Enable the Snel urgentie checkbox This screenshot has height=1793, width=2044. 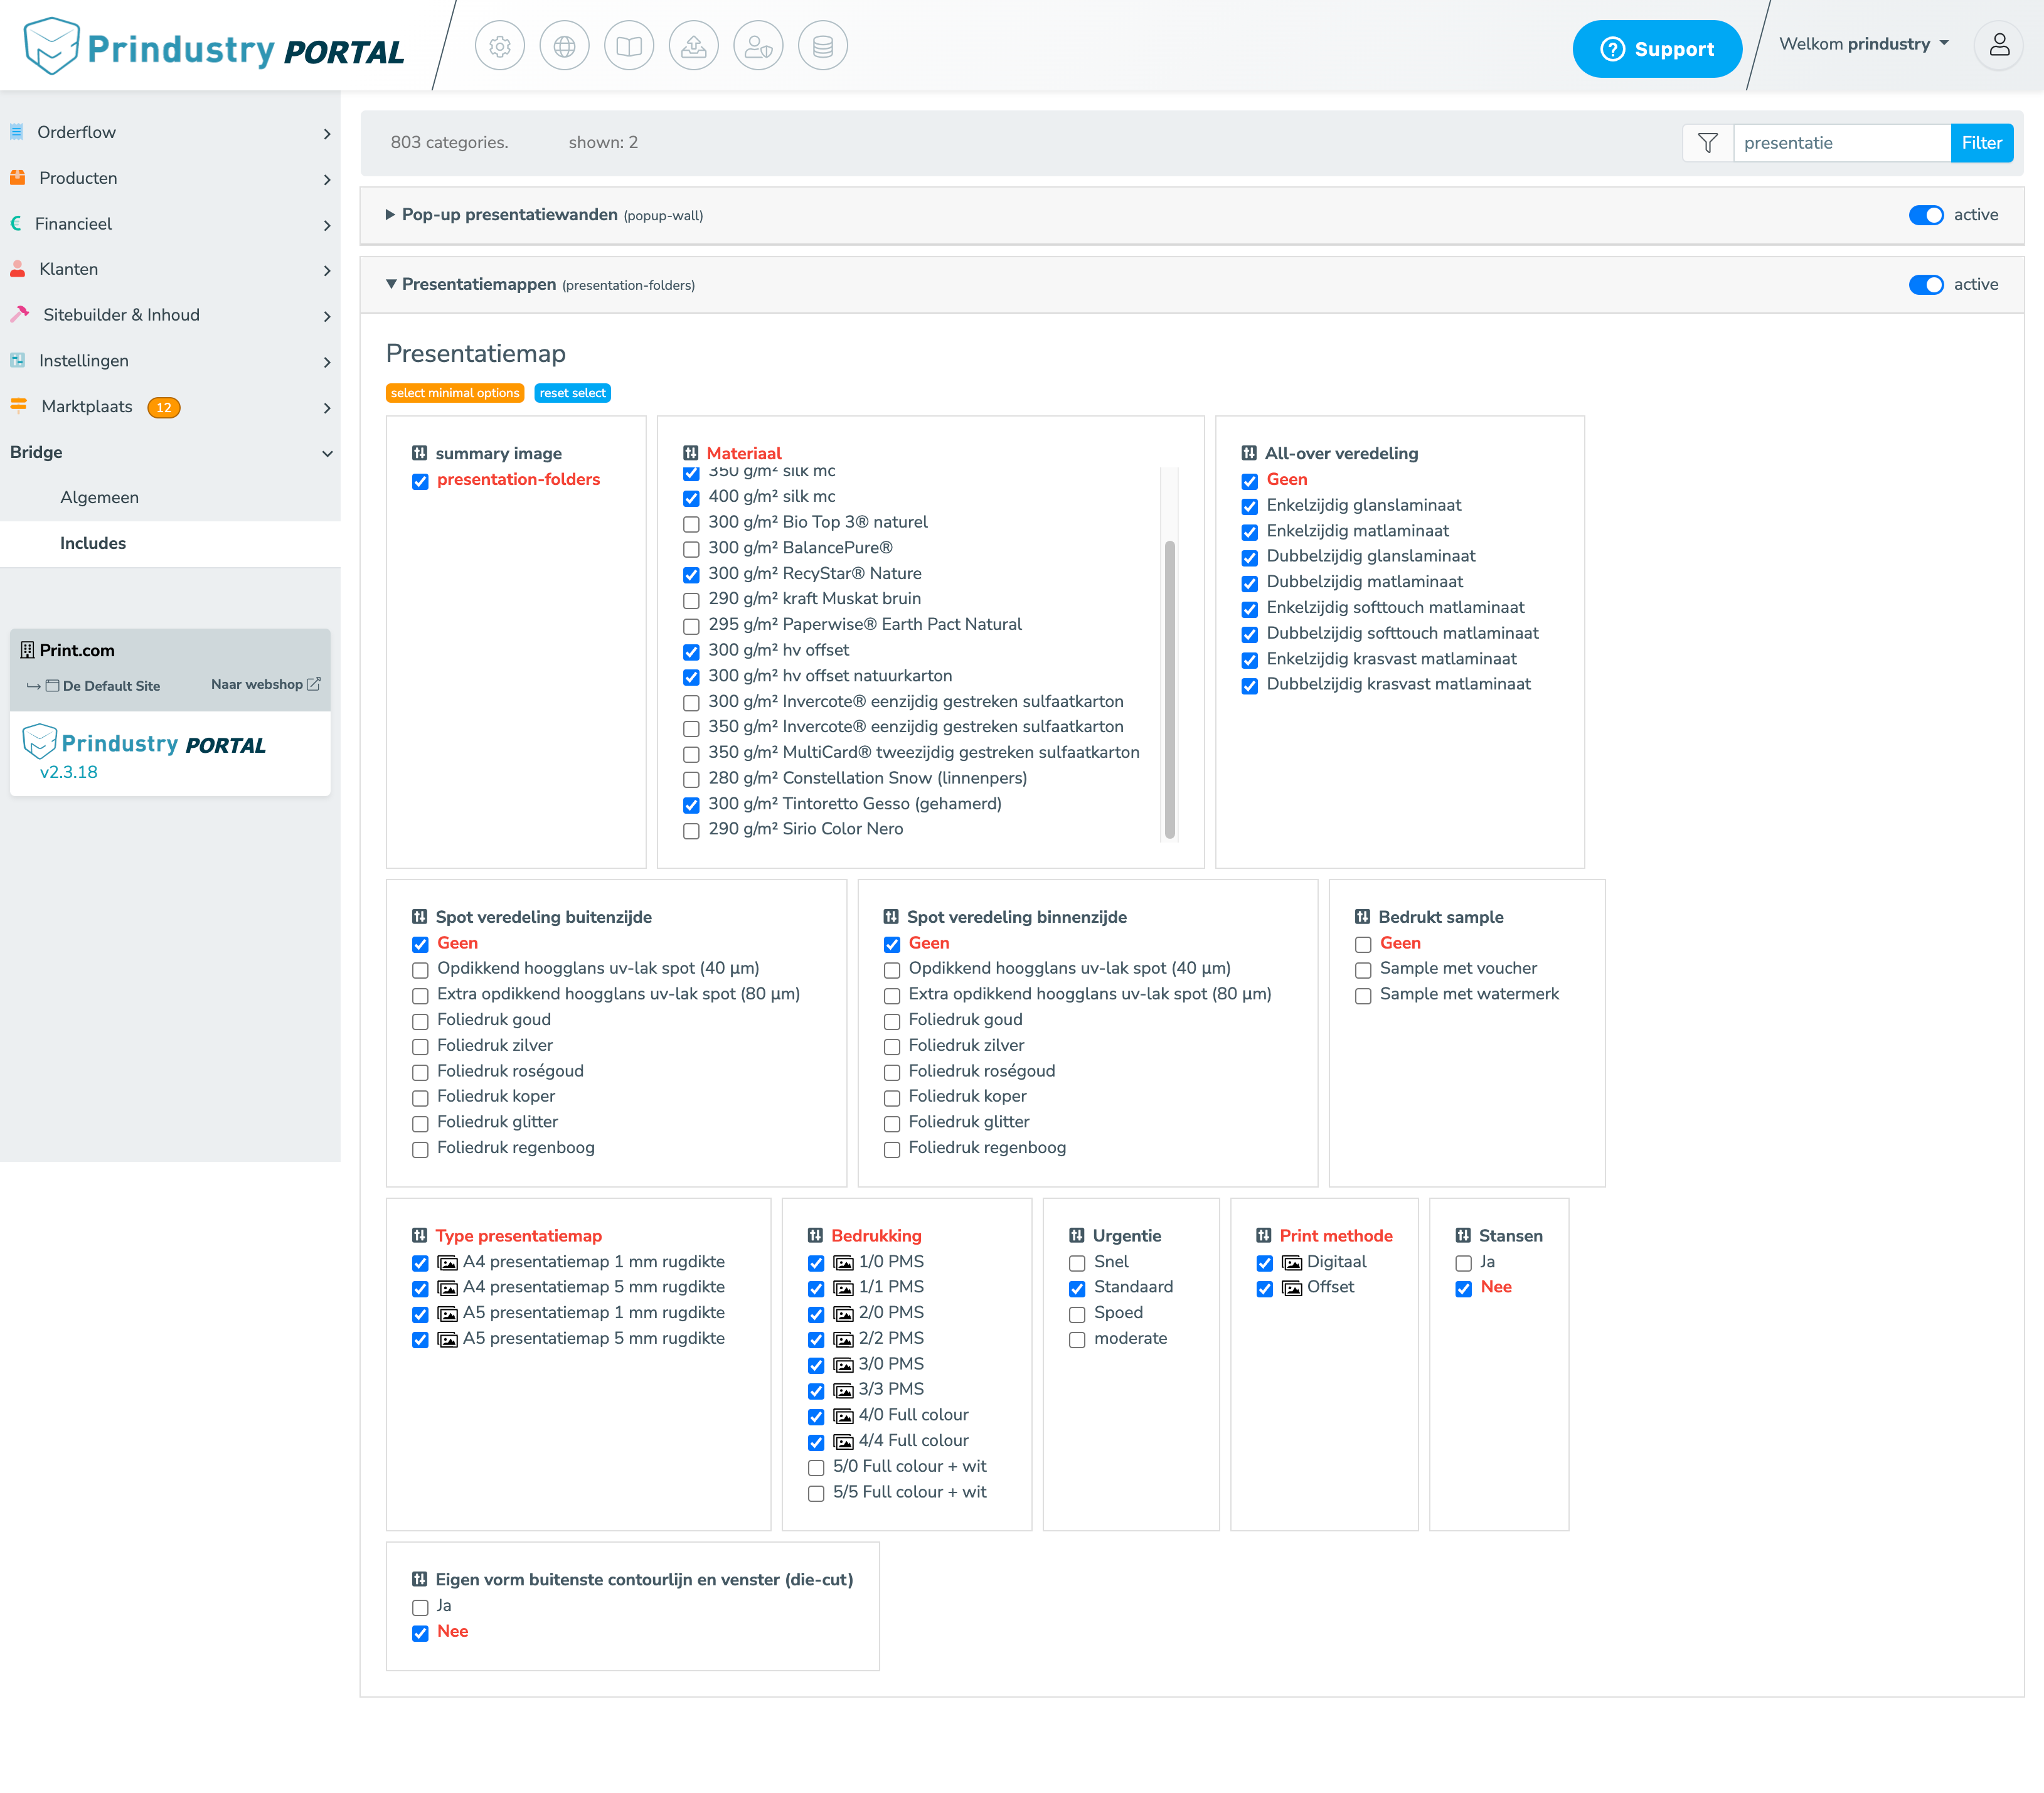click(x=1077, y=1263)
